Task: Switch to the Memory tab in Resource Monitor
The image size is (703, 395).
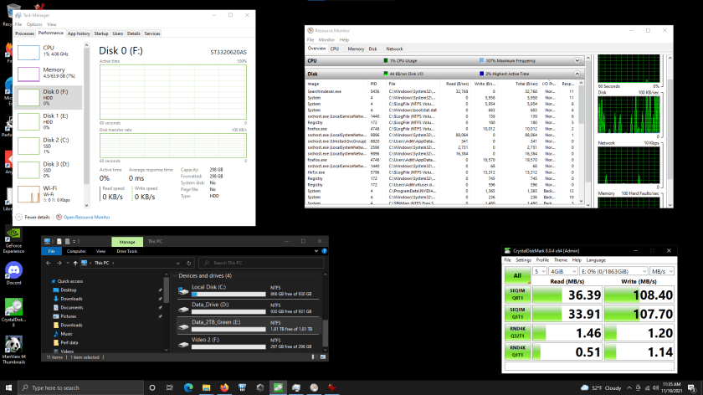Action: [356, 49]
